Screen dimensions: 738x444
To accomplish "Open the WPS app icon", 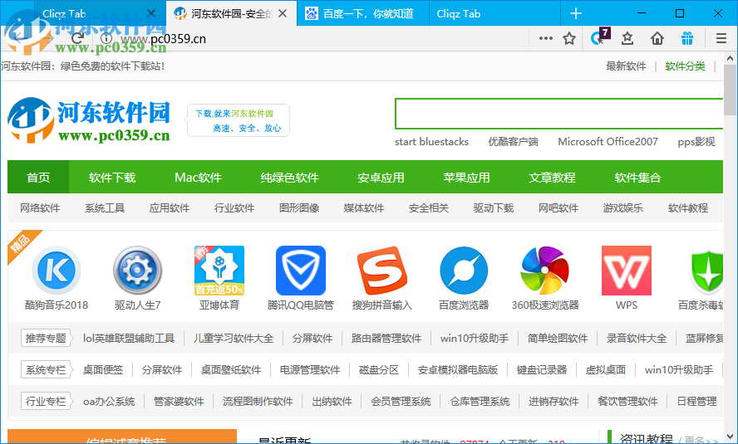I will pyautogui.click(x=627, y=271).
